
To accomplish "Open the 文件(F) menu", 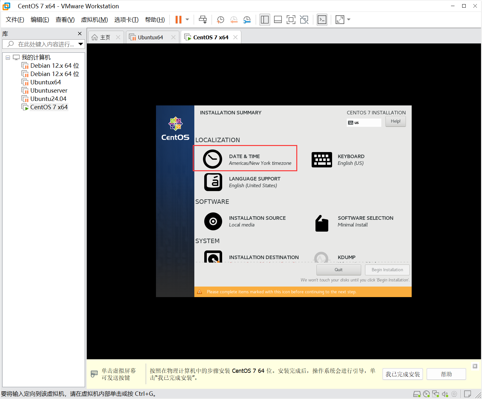I will coord(15,20).
